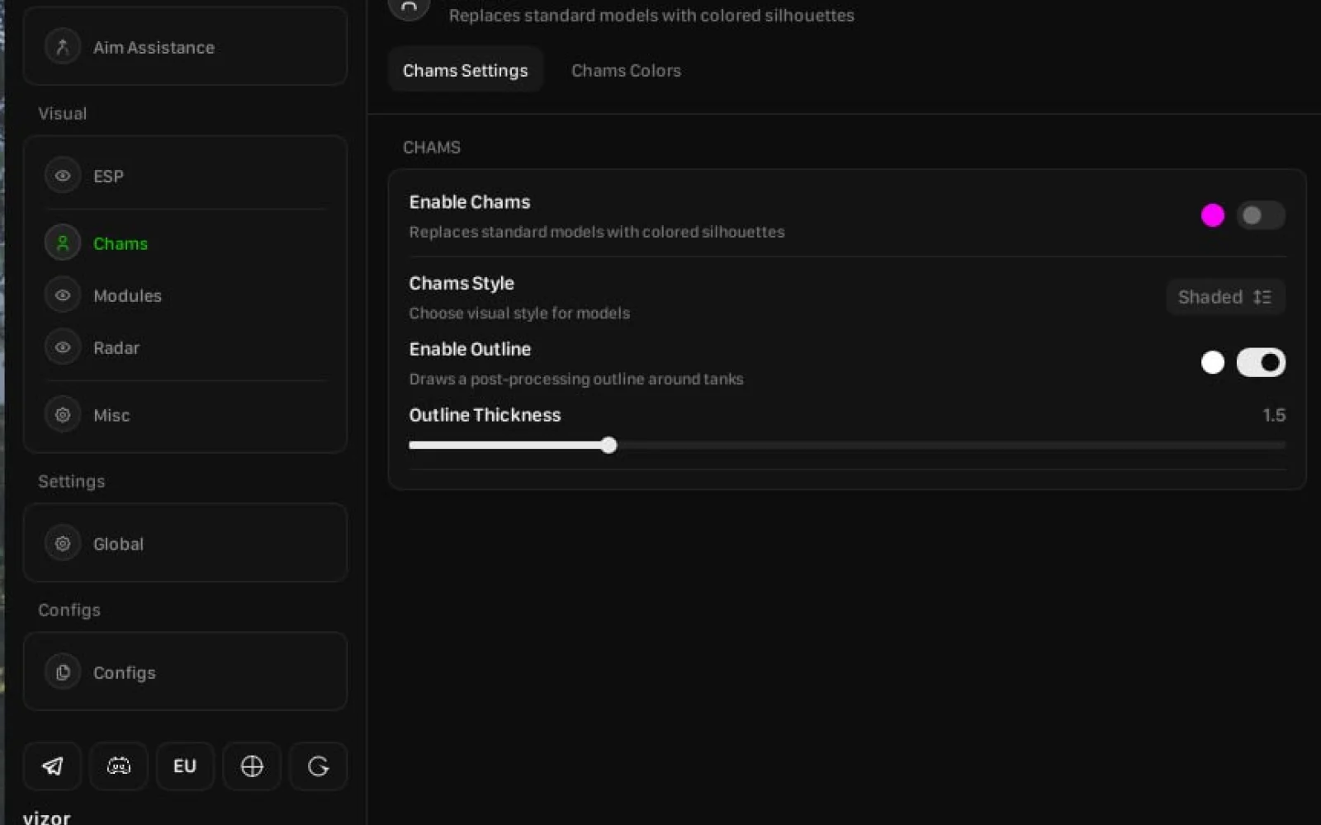The height and width of the screenshot is (825, 1321).
Task: Open the Aim Assistance section icon
Action: [x=63, y=47]
